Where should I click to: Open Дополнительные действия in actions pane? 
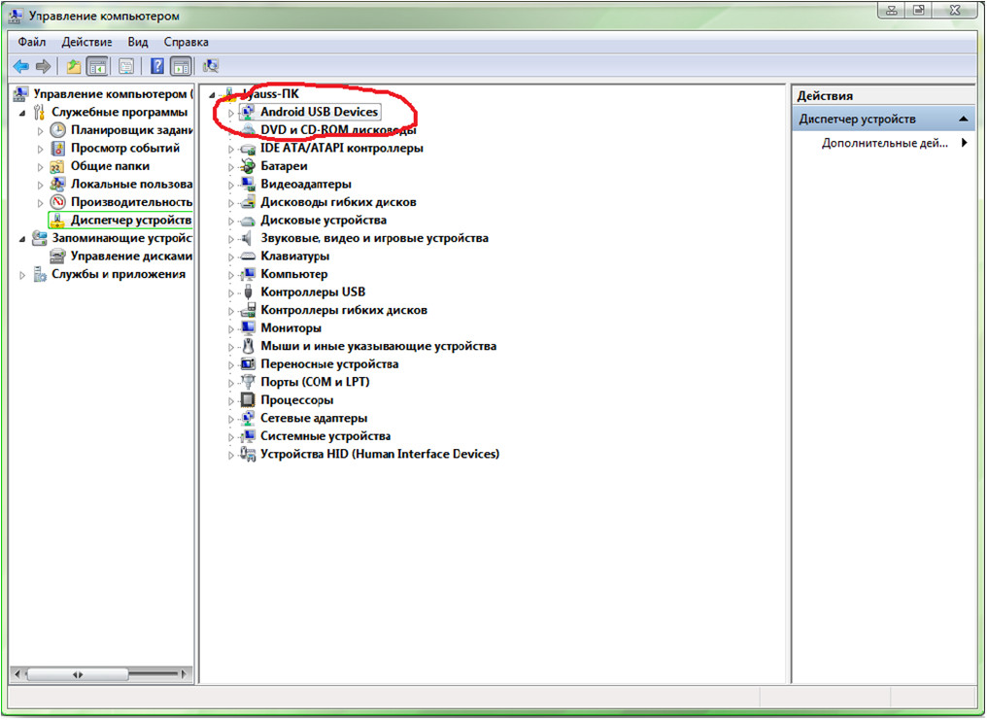coord(884,143)
